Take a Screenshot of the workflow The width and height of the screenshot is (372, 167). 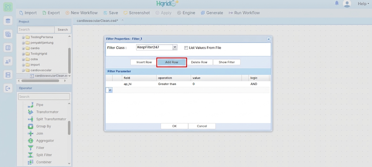[x=137, y=13]
